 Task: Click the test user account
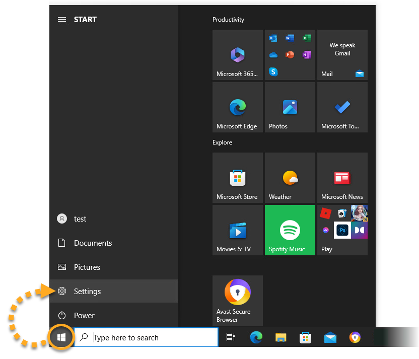tap(80, 219)
